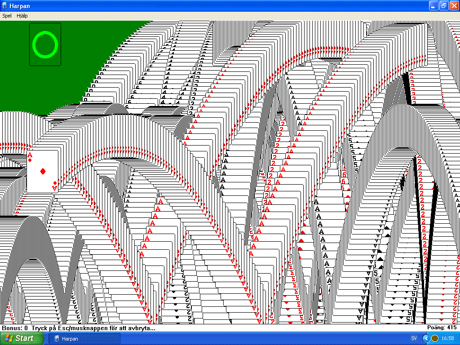460x345 pixels.
Task: Minimize the Harpan window
Action: coord(433,5)
